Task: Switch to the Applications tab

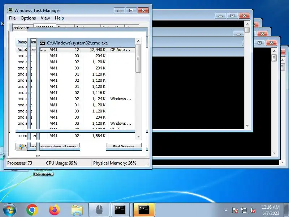Action: [20, 28]
